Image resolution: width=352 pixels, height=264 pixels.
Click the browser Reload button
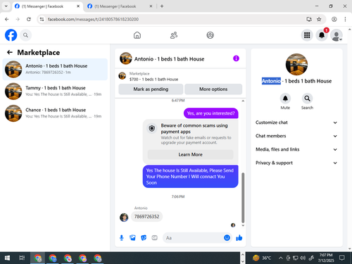(29, 19)
